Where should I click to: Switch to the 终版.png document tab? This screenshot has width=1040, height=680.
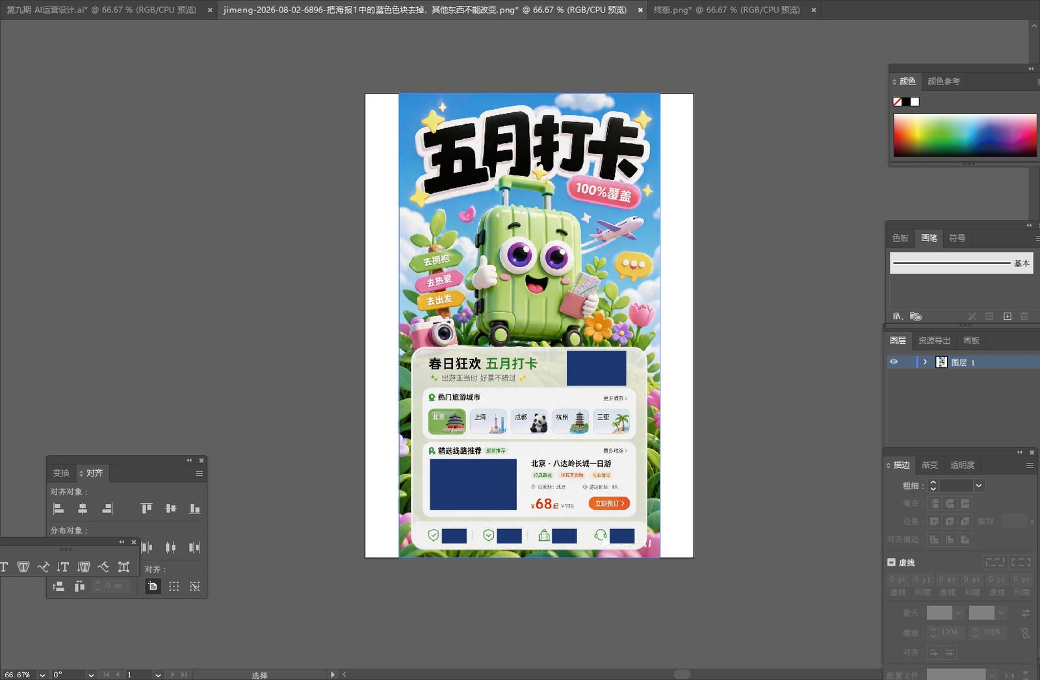pyautogui.click(x=727, y=10)
